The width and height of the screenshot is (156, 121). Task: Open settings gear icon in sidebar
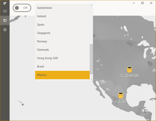[x=5, y=30]
